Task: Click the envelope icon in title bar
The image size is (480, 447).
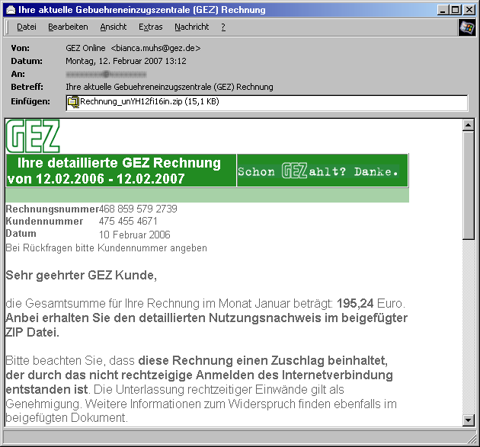Action: click(11, 10)
